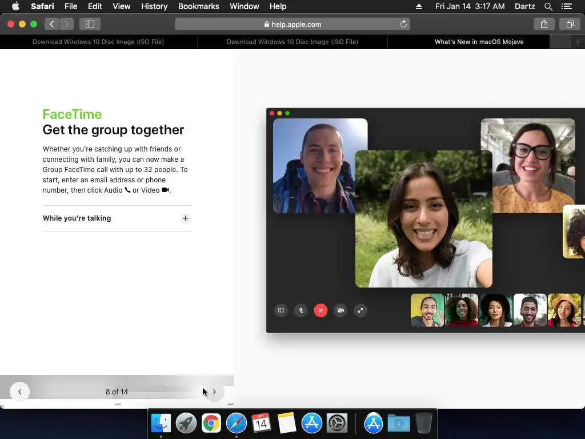
Task: Click thumbnail of bearded man in cap
Action: 530,310
